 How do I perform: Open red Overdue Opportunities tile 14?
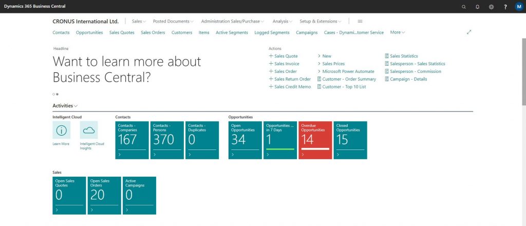coord(315,140)
